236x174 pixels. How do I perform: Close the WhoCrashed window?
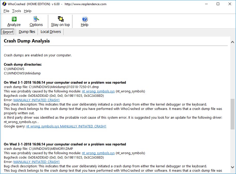[x=230, y=4]
